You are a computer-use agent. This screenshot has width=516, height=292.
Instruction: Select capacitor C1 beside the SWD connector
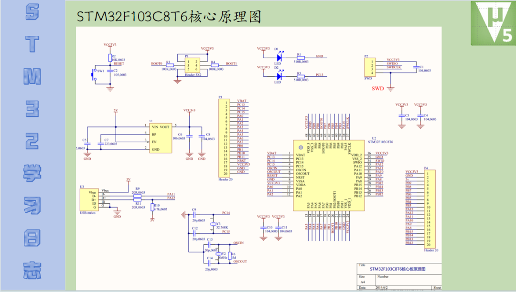point(416,67)
